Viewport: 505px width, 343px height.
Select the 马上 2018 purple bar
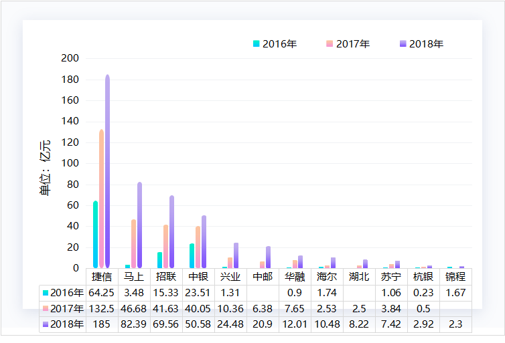[139, 225]
